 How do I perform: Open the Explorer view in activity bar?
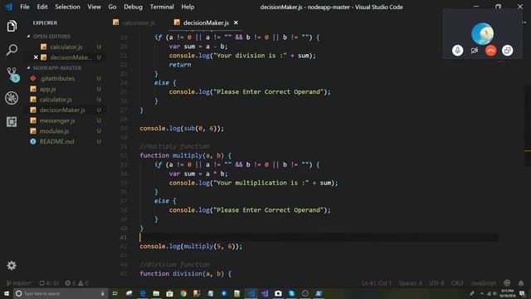[12, 26]
